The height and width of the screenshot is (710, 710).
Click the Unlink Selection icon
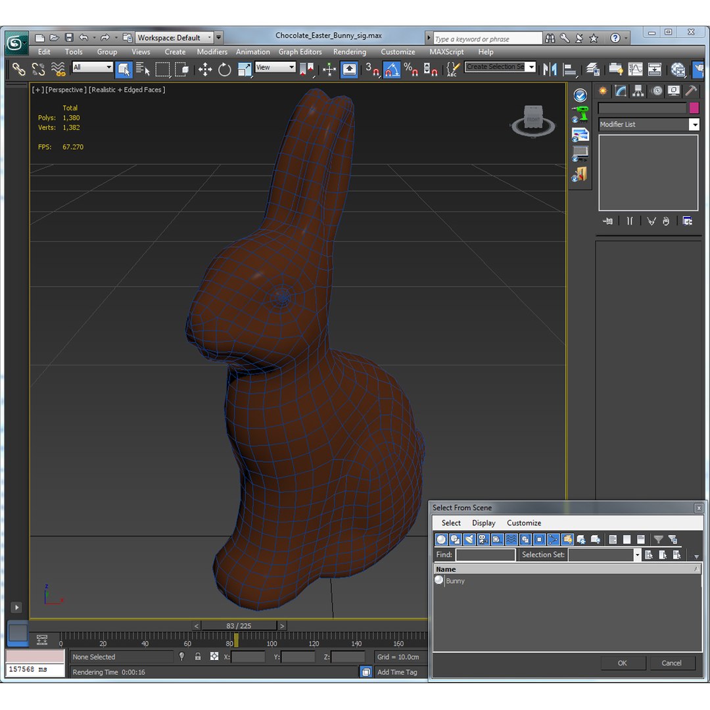(x=39, y=69)
